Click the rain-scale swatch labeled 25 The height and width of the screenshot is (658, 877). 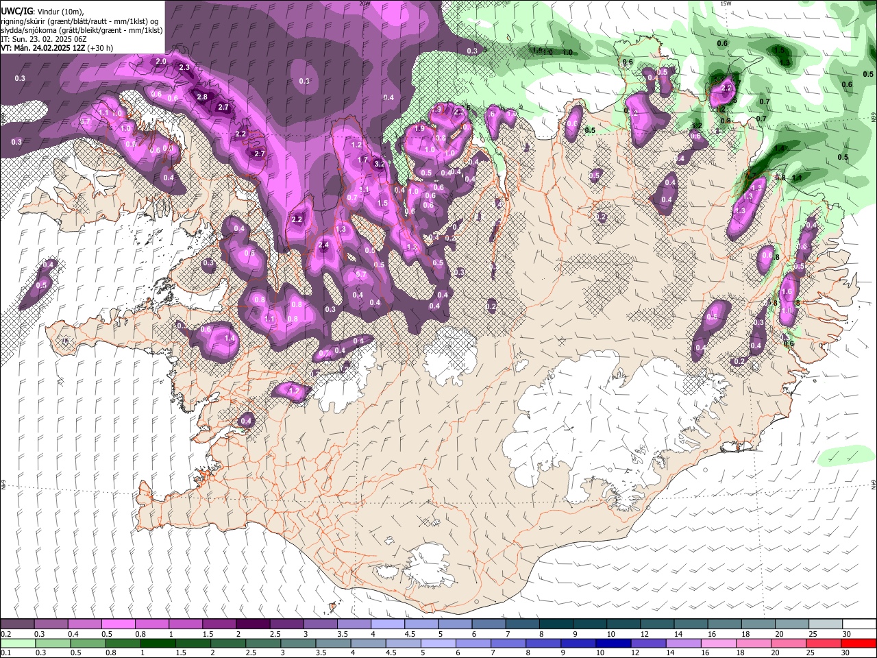[824, 643]
